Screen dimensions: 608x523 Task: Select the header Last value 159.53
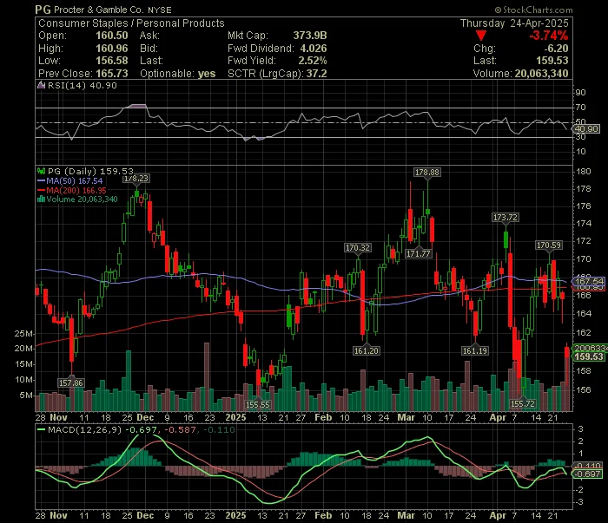click(x=552, y=61)
